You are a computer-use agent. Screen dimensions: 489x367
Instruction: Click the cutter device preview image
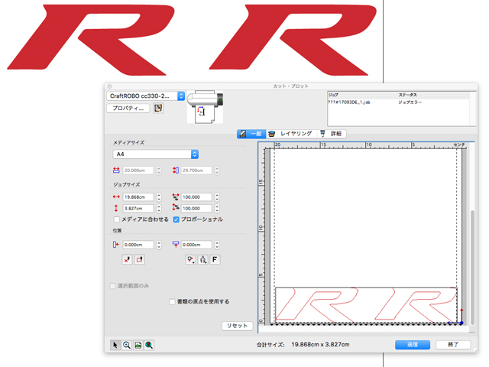pyautogui.click(x=205, y=107)
